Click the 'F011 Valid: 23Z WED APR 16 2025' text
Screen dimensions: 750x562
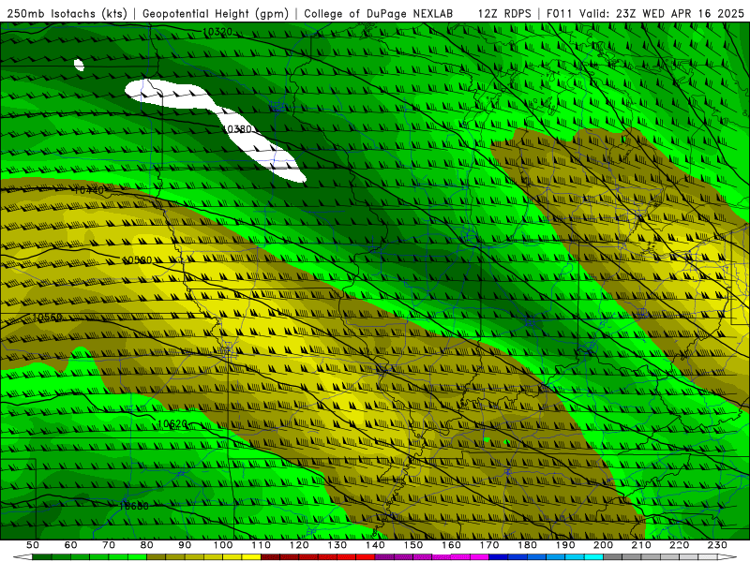[x=646, y=14]
